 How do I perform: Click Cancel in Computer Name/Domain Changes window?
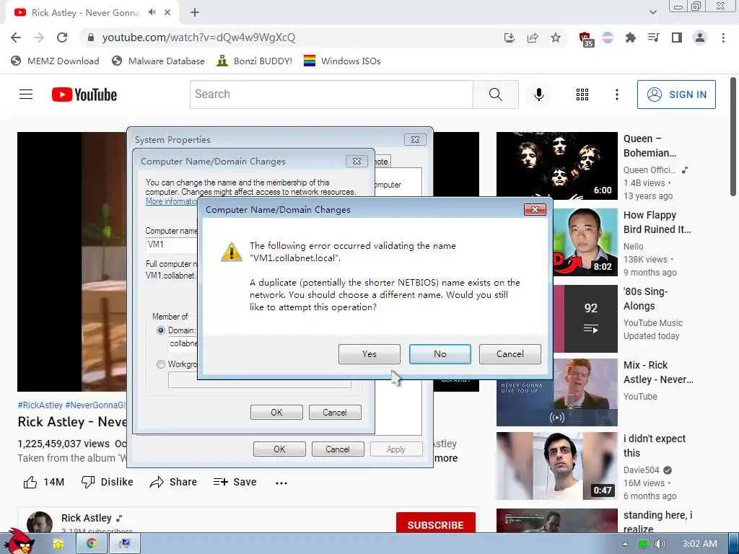point(335,412)
